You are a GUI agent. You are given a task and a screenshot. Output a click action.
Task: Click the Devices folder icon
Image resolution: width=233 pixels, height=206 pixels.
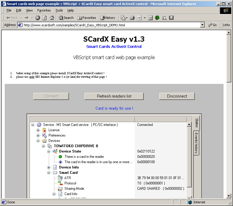click(44, 141)
